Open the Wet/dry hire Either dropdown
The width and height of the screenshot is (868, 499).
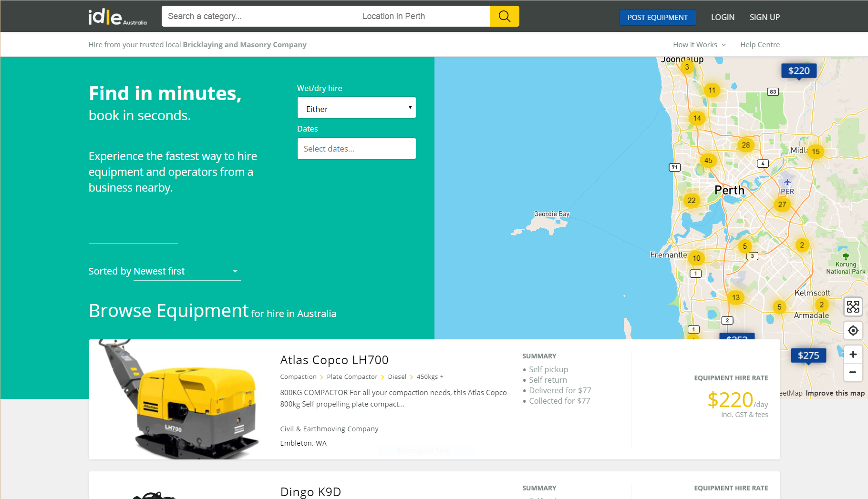(357, 108)
